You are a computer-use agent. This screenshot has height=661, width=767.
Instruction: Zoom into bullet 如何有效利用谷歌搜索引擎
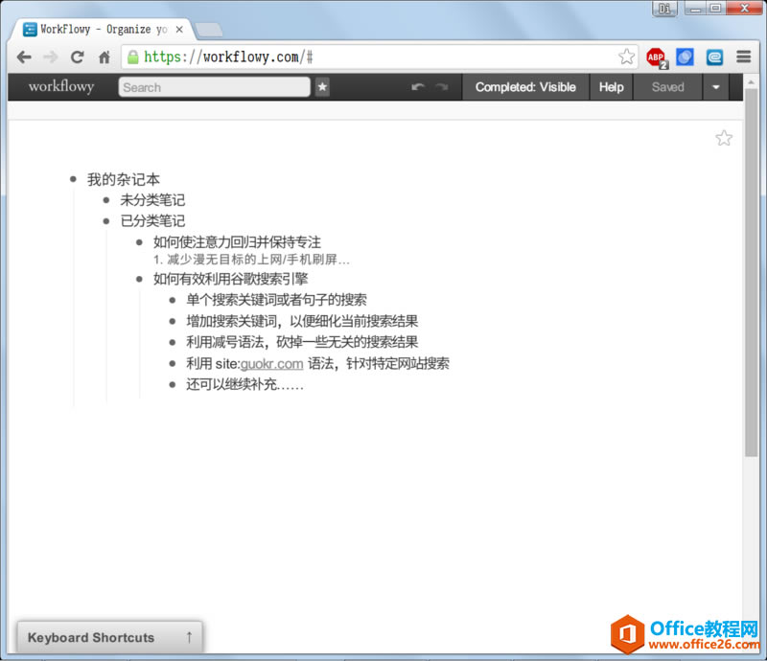click(x=139, y=279)
